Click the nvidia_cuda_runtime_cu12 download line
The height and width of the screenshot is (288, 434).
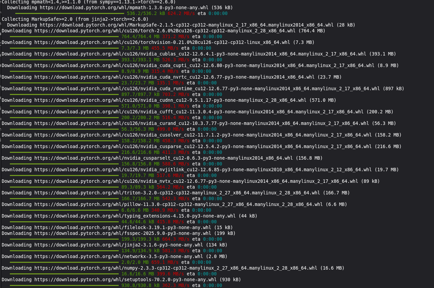point(203,89)
